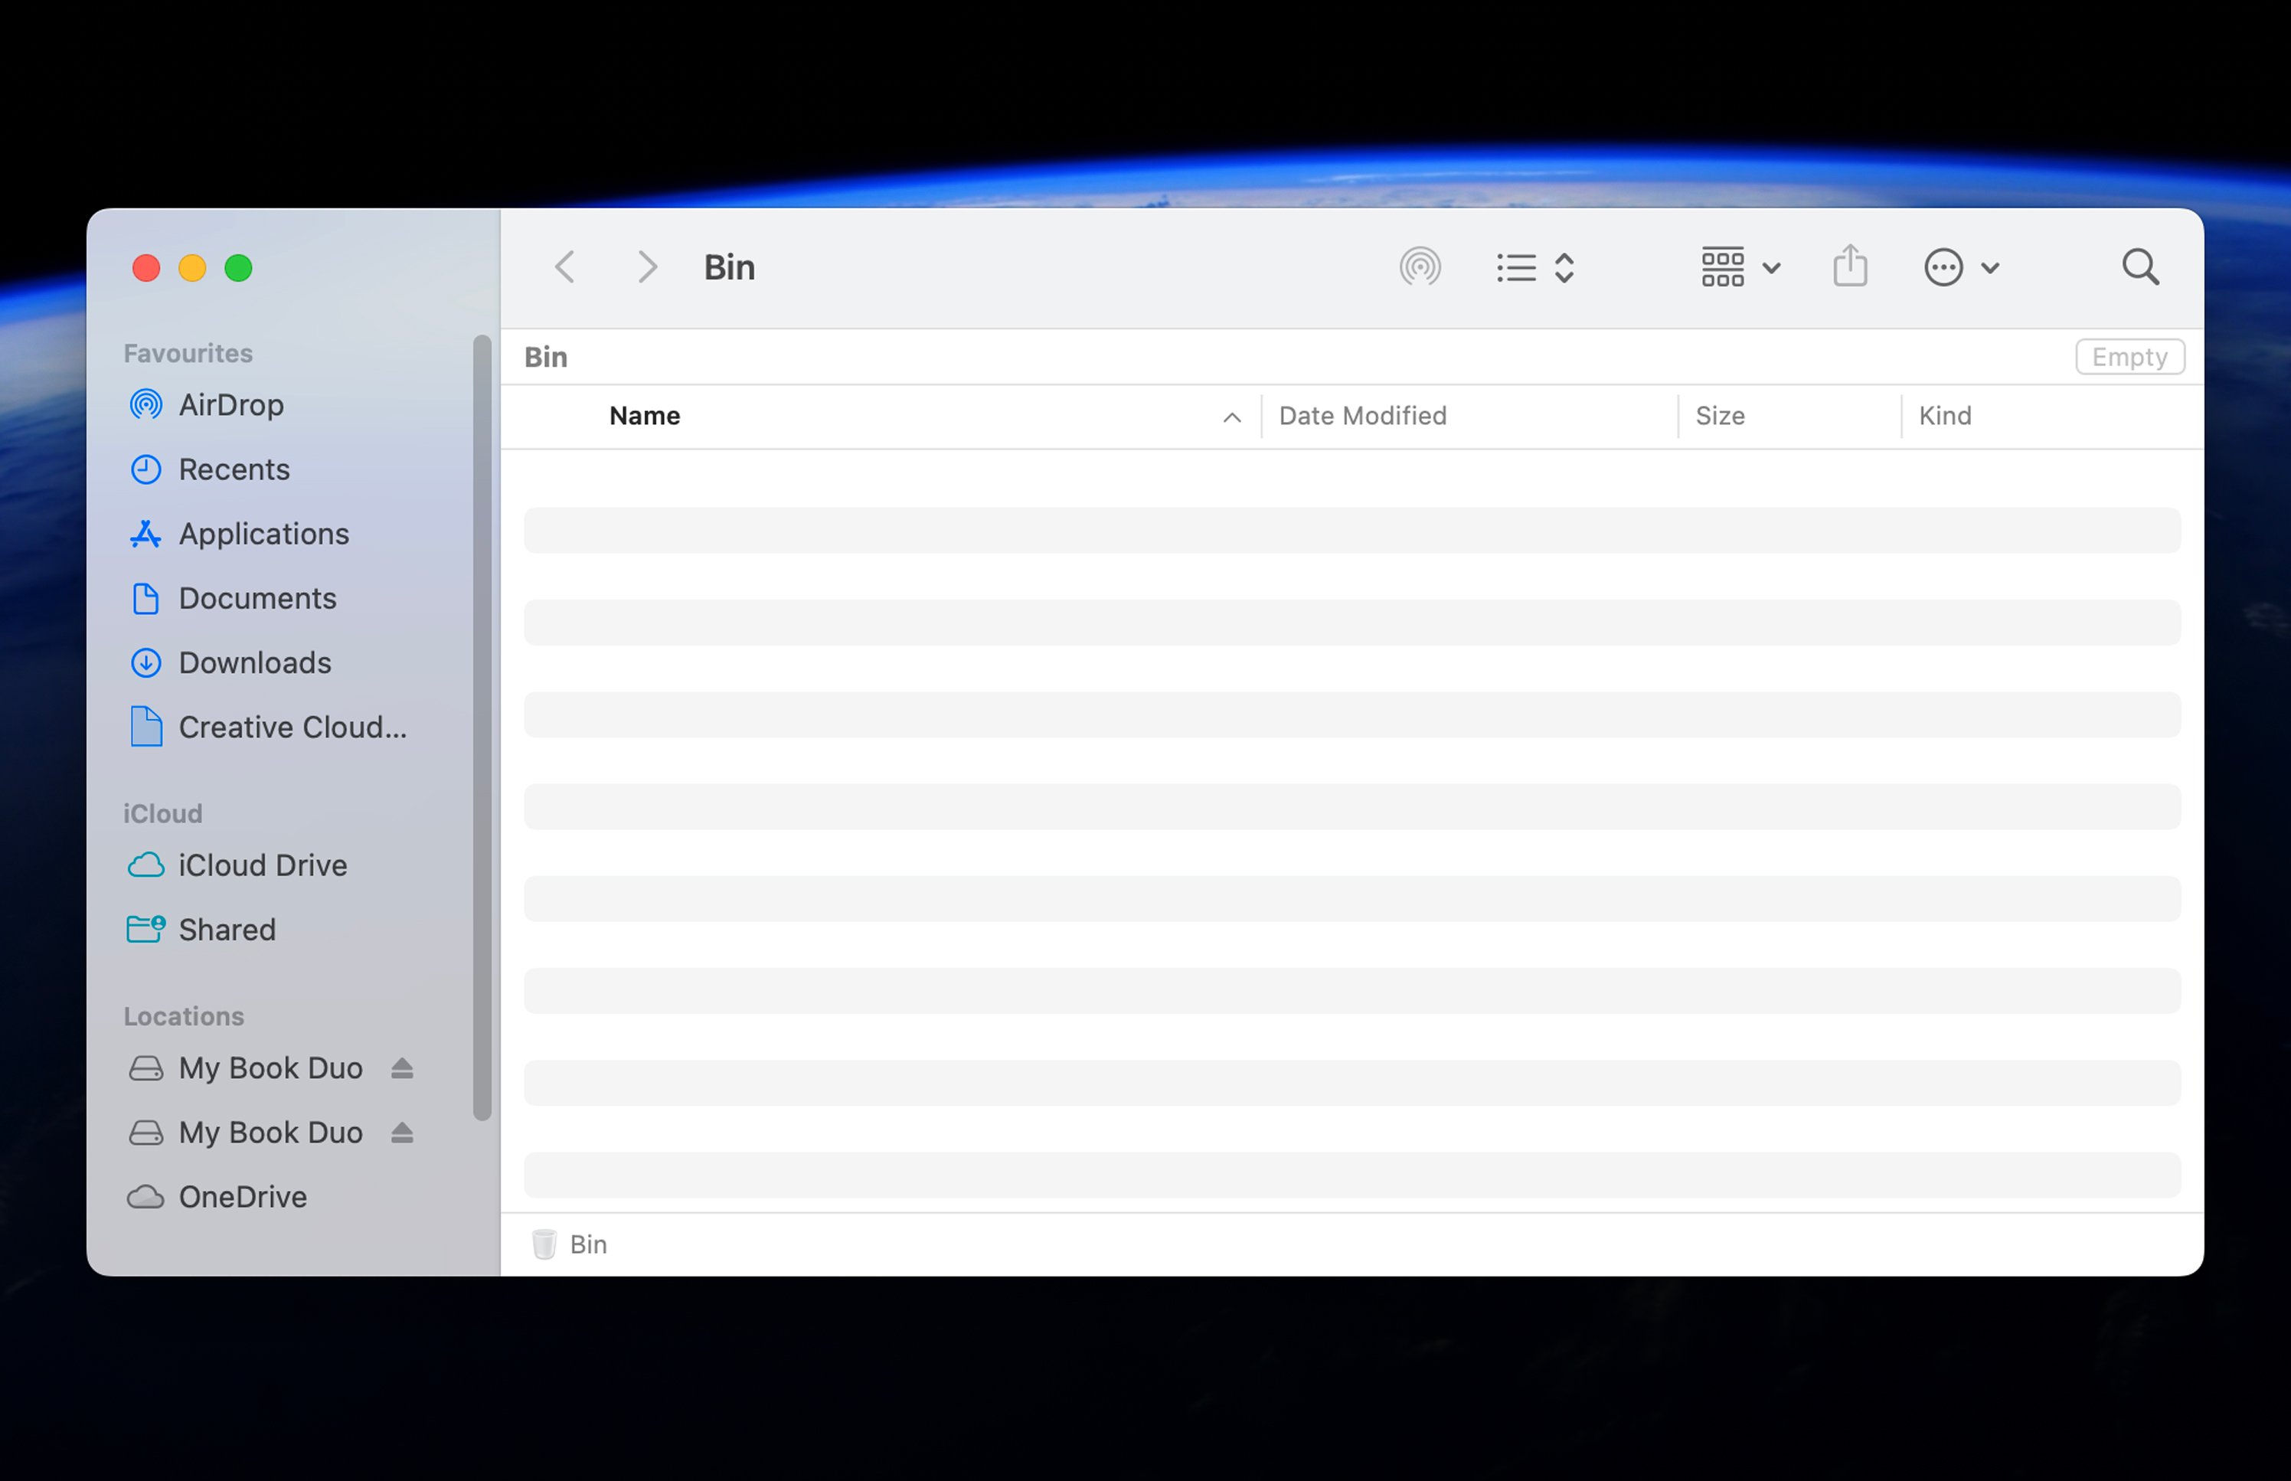Open the Share toolbar icon
This screenshot has height=1481, width=2291.
(1848, 266)
